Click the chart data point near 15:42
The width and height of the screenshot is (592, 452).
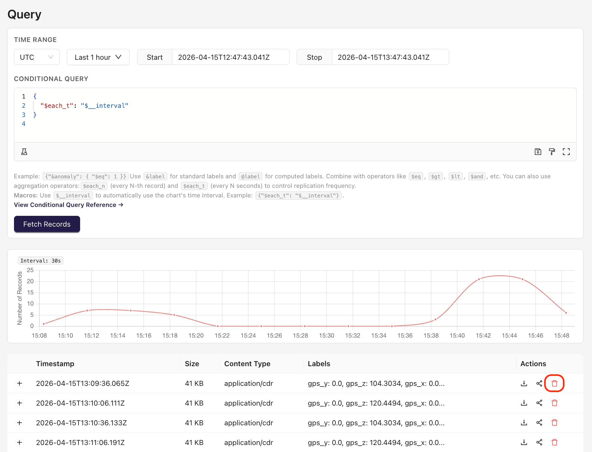(x=479, y=279)
